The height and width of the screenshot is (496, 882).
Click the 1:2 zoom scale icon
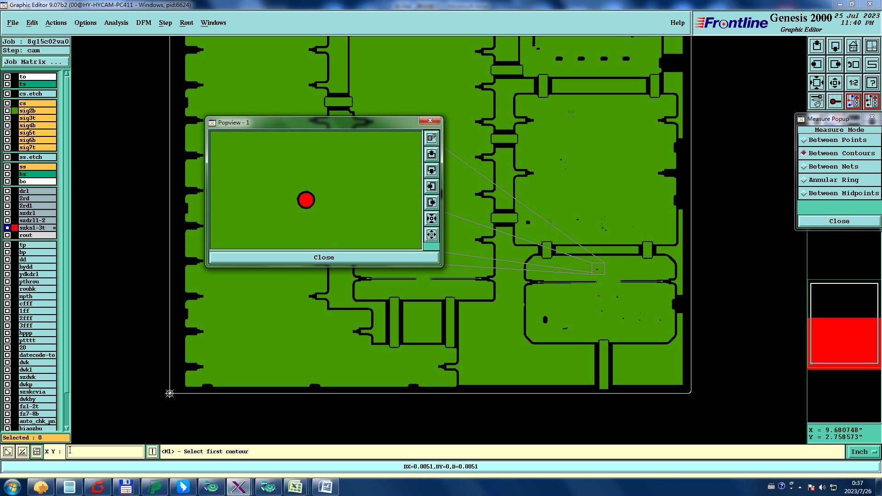[853, 83]
